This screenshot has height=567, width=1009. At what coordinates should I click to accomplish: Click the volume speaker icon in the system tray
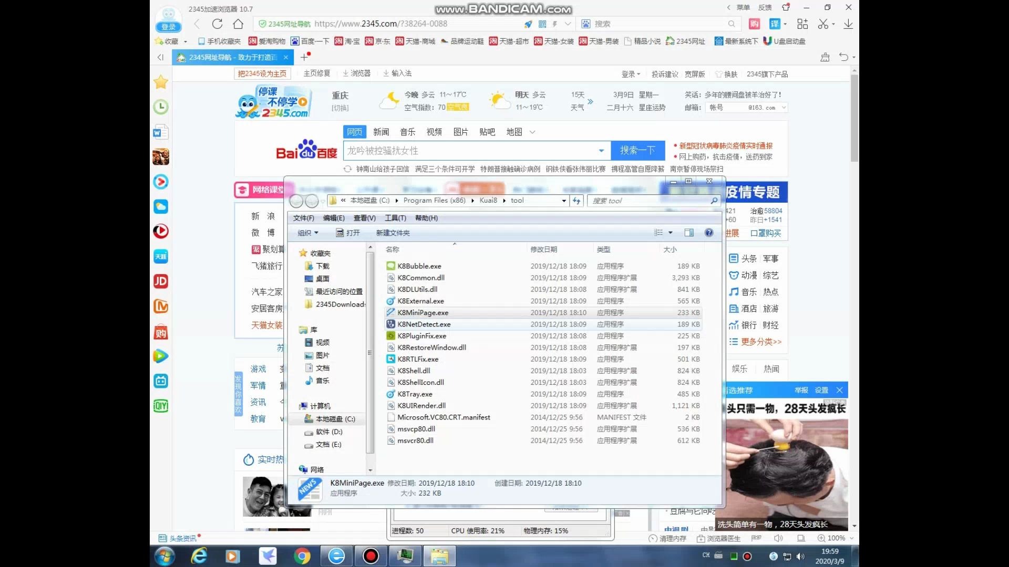tap(800, 556)
